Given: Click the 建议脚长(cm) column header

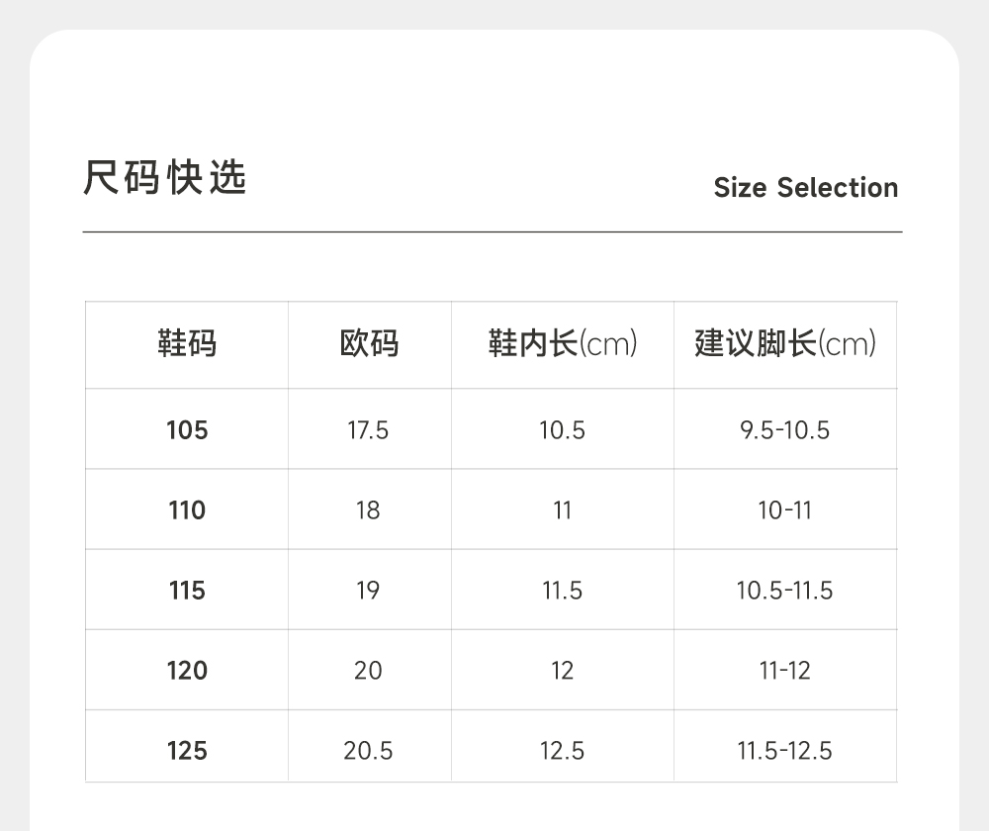Looking at the screenshot, I should click(x=785, y=344).
